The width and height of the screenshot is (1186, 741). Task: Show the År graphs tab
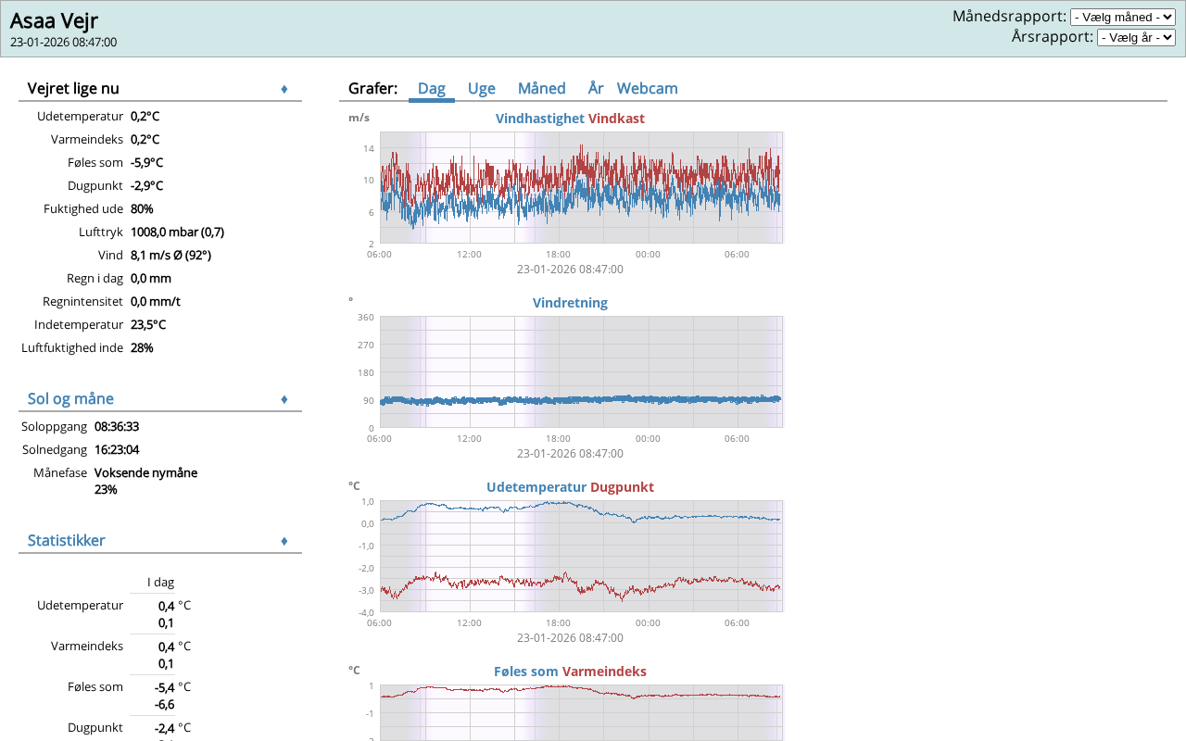pyautogui.click(x=596, y=88)
